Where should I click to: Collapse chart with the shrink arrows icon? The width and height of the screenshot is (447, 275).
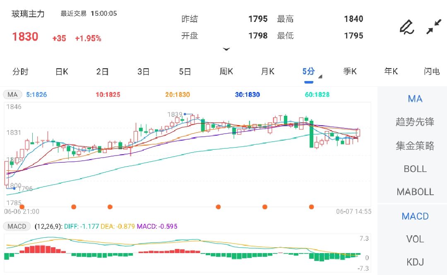click(x=434, y=27)
